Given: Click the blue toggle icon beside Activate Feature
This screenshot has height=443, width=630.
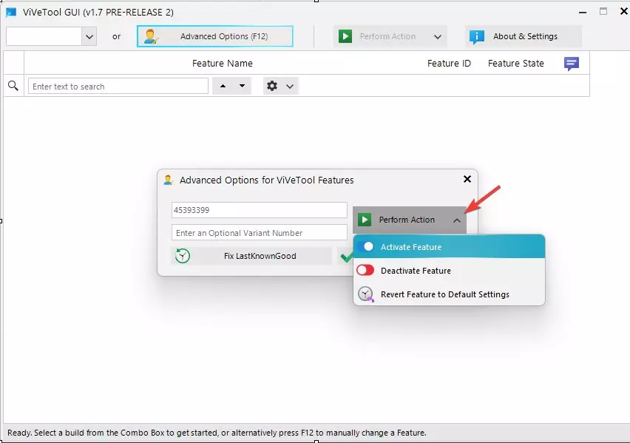Looking at the screenshot, I should point(365,247).
